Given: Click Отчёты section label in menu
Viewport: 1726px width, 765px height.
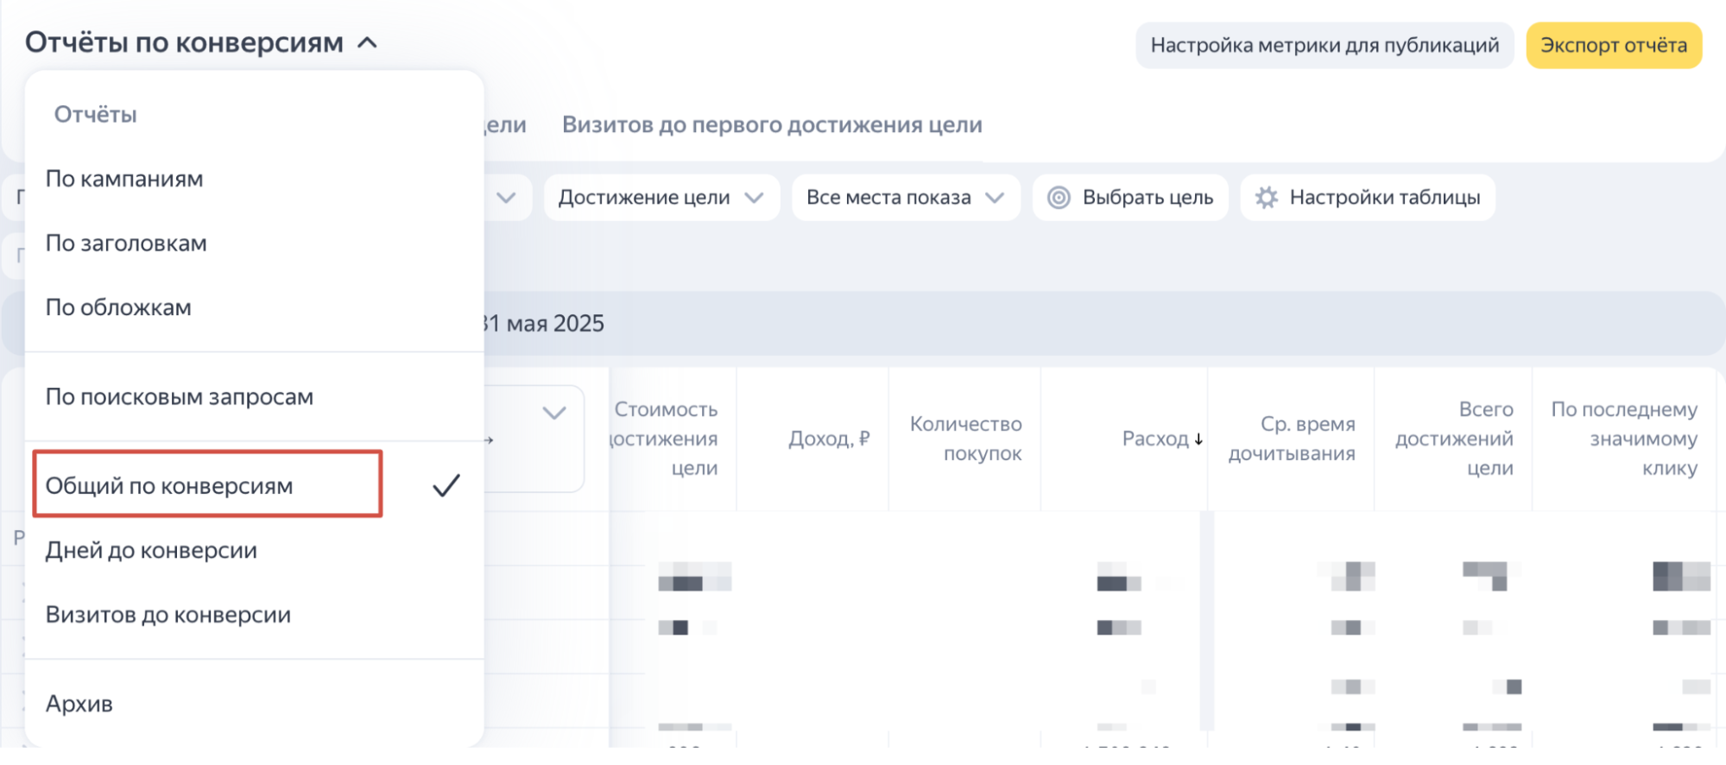Looking at the screenshot, I should click(95, 115).
